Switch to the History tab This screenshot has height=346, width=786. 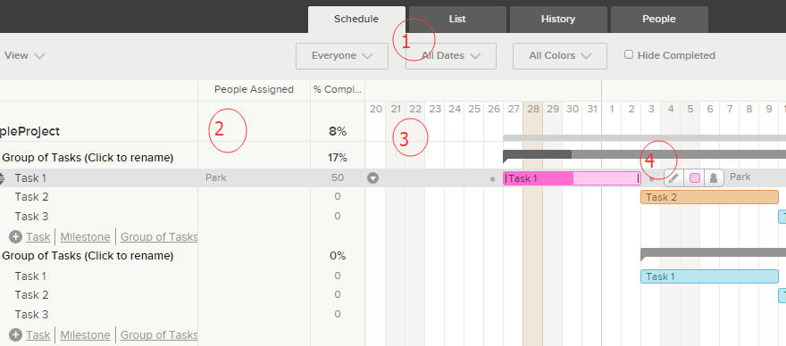click(558, 20)
